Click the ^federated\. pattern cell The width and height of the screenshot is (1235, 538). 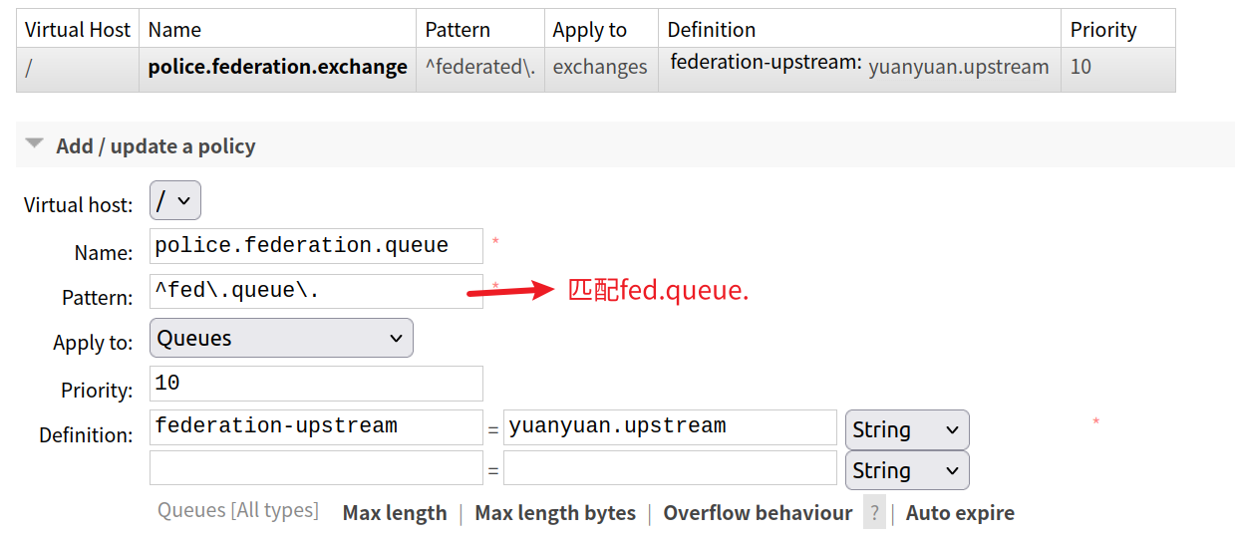480,68
